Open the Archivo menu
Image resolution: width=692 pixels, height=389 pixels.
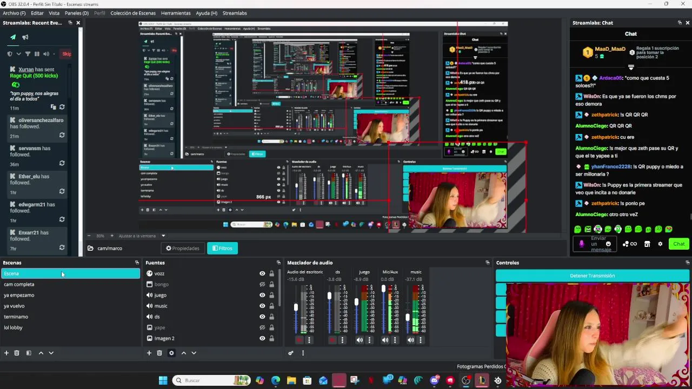(x=14, y=13)
